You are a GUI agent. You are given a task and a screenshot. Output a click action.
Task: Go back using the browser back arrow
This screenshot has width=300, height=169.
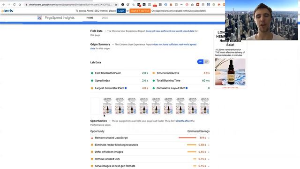point(4,4)
